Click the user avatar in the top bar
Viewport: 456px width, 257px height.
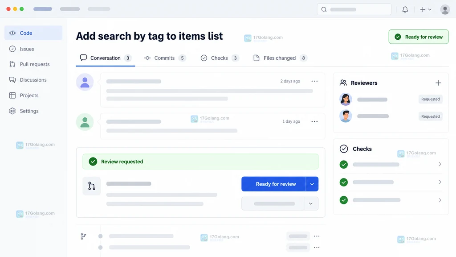click(x=445, y=10)
